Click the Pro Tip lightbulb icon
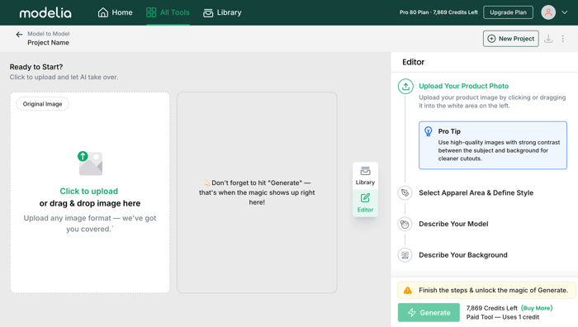Image resolution: width=578 pixels, height=327 pixels. [x=428, y=131]
